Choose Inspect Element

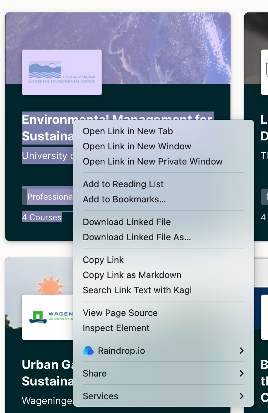[x=116, y=328]
